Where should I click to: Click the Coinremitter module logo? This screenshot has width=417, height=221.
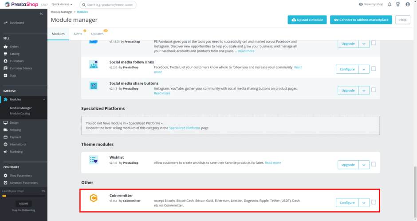[94, 198]
